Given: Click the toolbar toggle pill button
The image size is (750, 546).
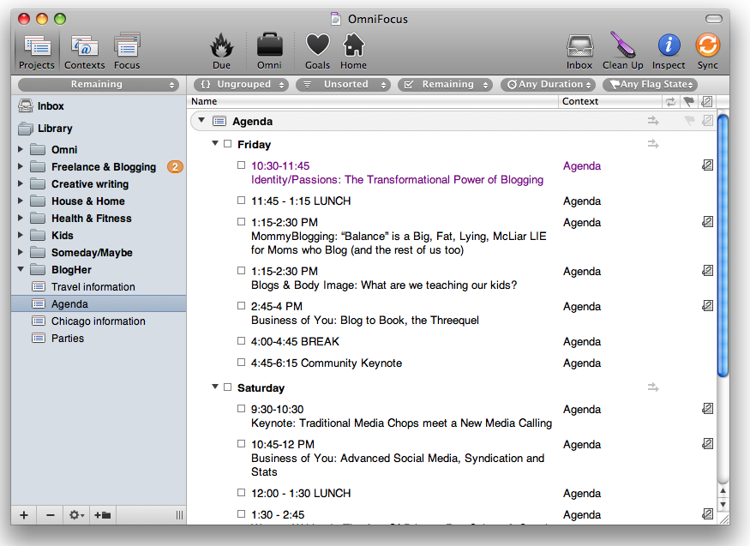Looking at the screenshot, I should pos(714,19).
